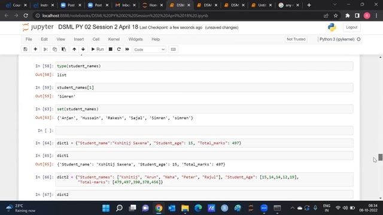The width and height of the screenshot is (383, 215).
Task: Open Chrome from the taskbar
Action: [159, 208]
